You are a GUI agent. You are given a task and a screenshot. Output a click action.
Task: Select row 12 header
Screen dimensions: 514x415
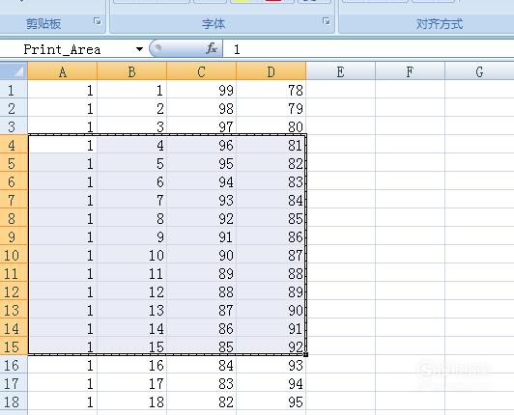[x=14, y=291]
